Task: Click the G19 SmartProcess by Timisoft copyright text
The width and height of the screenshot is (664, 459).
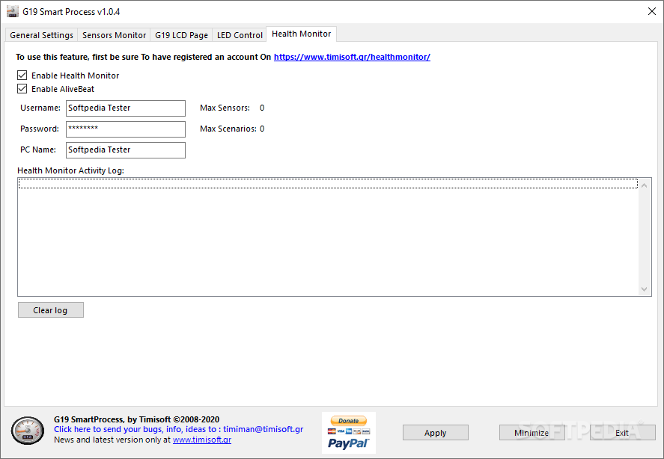Action: [x=136, y=419]
